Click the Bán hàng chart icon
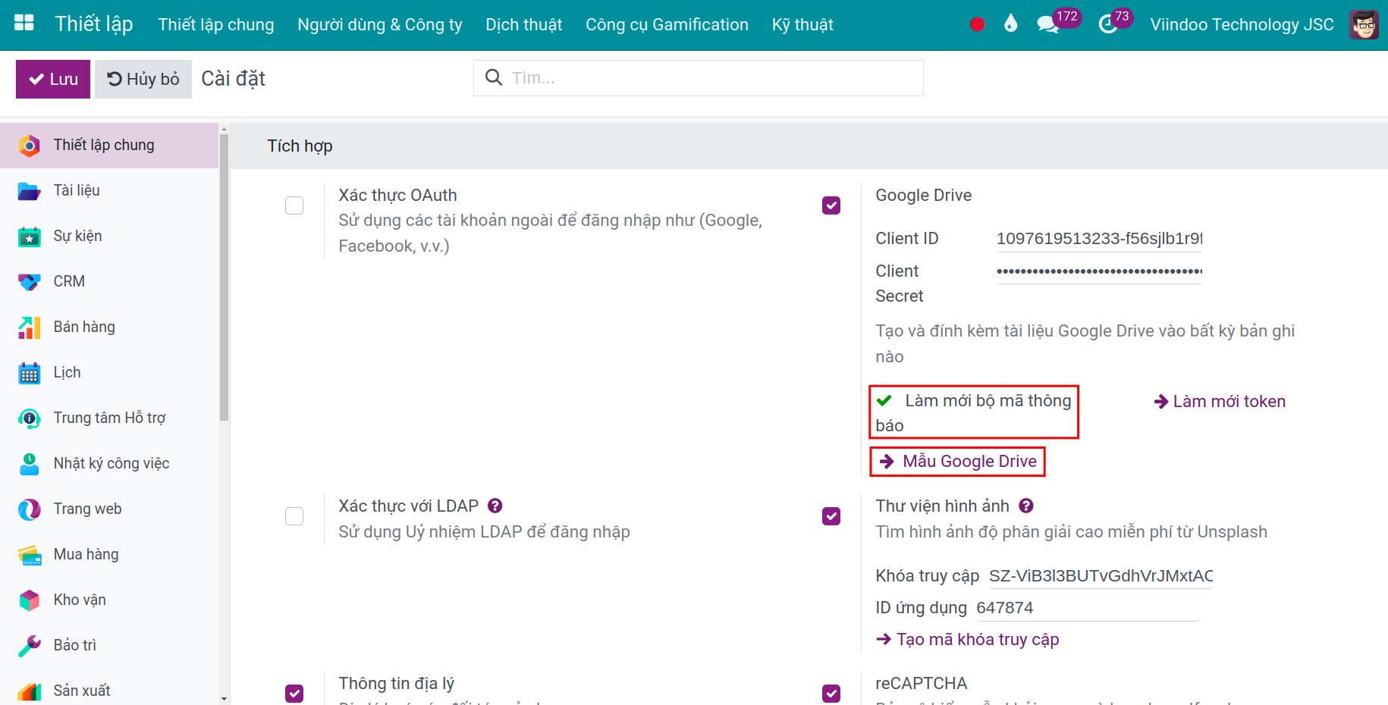The image size is (1388, 705). tap(29, 327)
